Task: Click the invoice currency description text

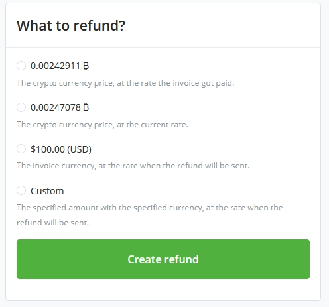Action: tap(133, 166)
